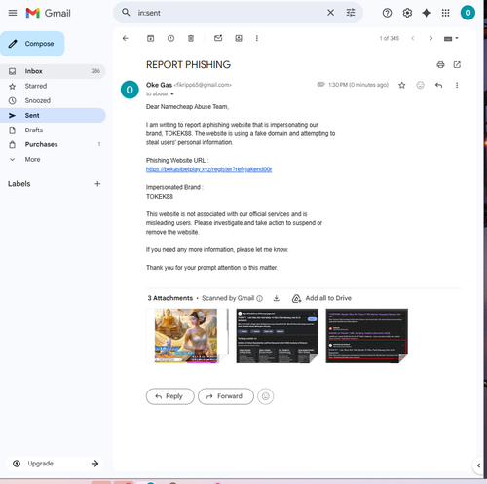The image size is (487, 484).
Task: Click the REPORT PHISHING subject text
Action: click(x=188, y=65)
